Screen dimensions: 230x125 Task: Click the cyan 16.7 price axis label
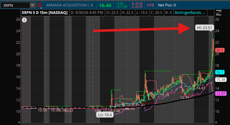(x=219, y=72)
